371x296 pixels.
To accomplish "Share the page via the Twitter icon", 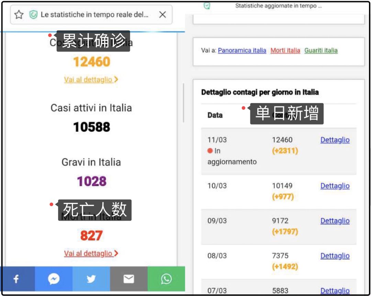I will pos(91,279).
